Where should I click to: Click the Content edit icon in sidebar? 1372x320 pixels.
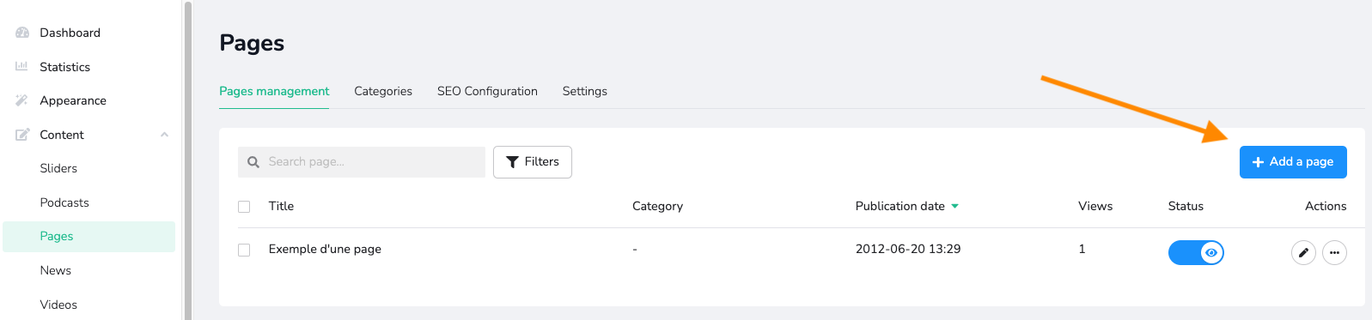point(22,135)
